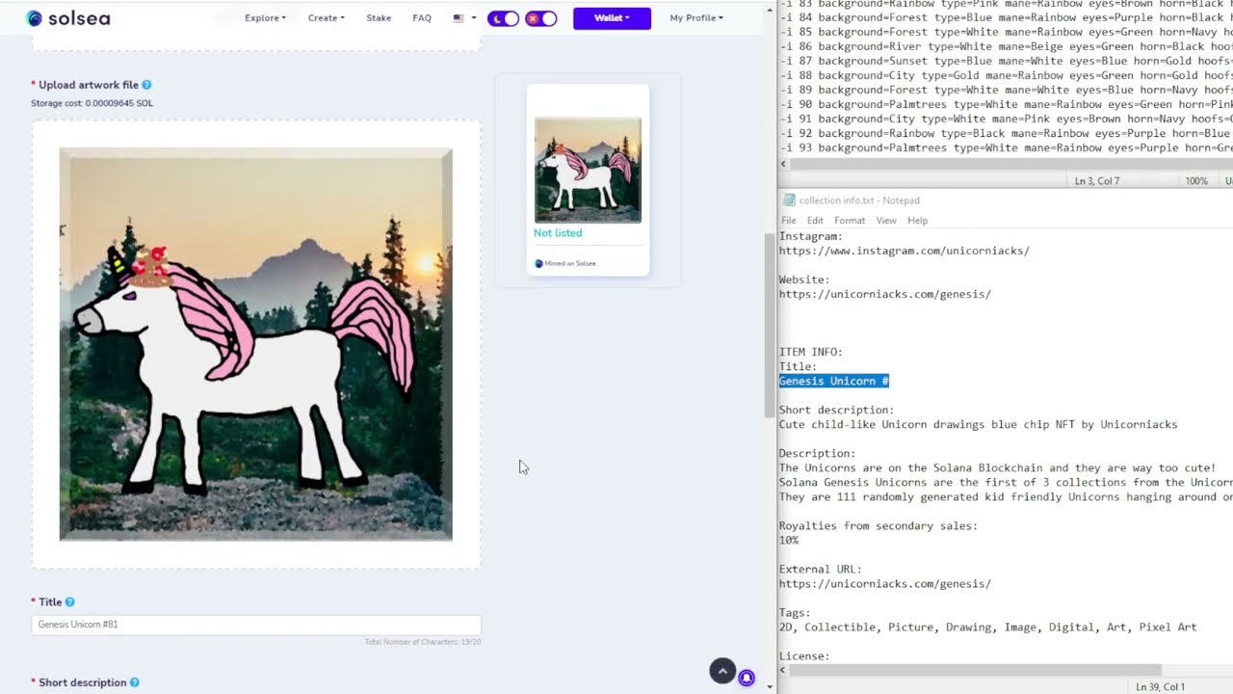Click the Notepad icon of collection info.txt
Viewport: 1233px width, 694px height.
[789, 200]
